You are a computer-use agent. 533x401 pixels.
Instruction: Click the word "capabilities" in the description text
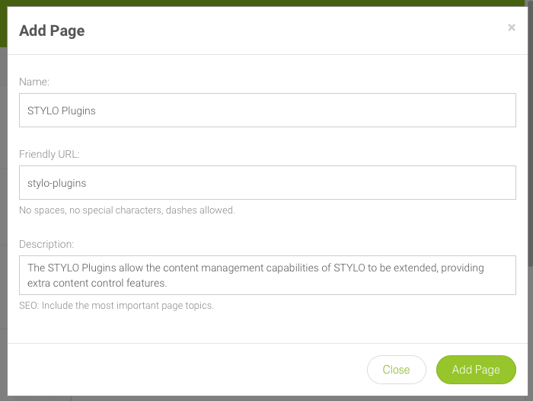[x=297, y=268]
